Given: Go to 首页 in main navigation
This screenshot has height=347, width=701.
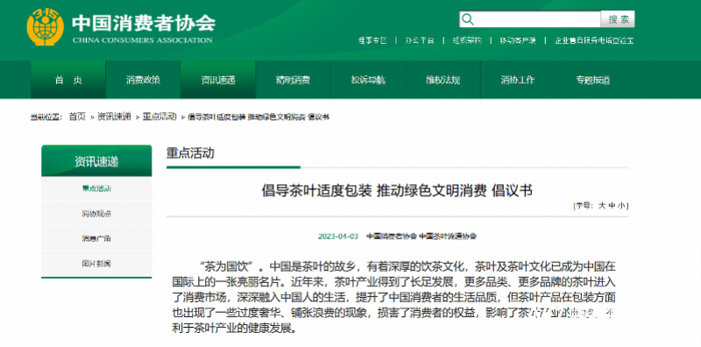Looking at the screenshot, I should click(68, 80).
